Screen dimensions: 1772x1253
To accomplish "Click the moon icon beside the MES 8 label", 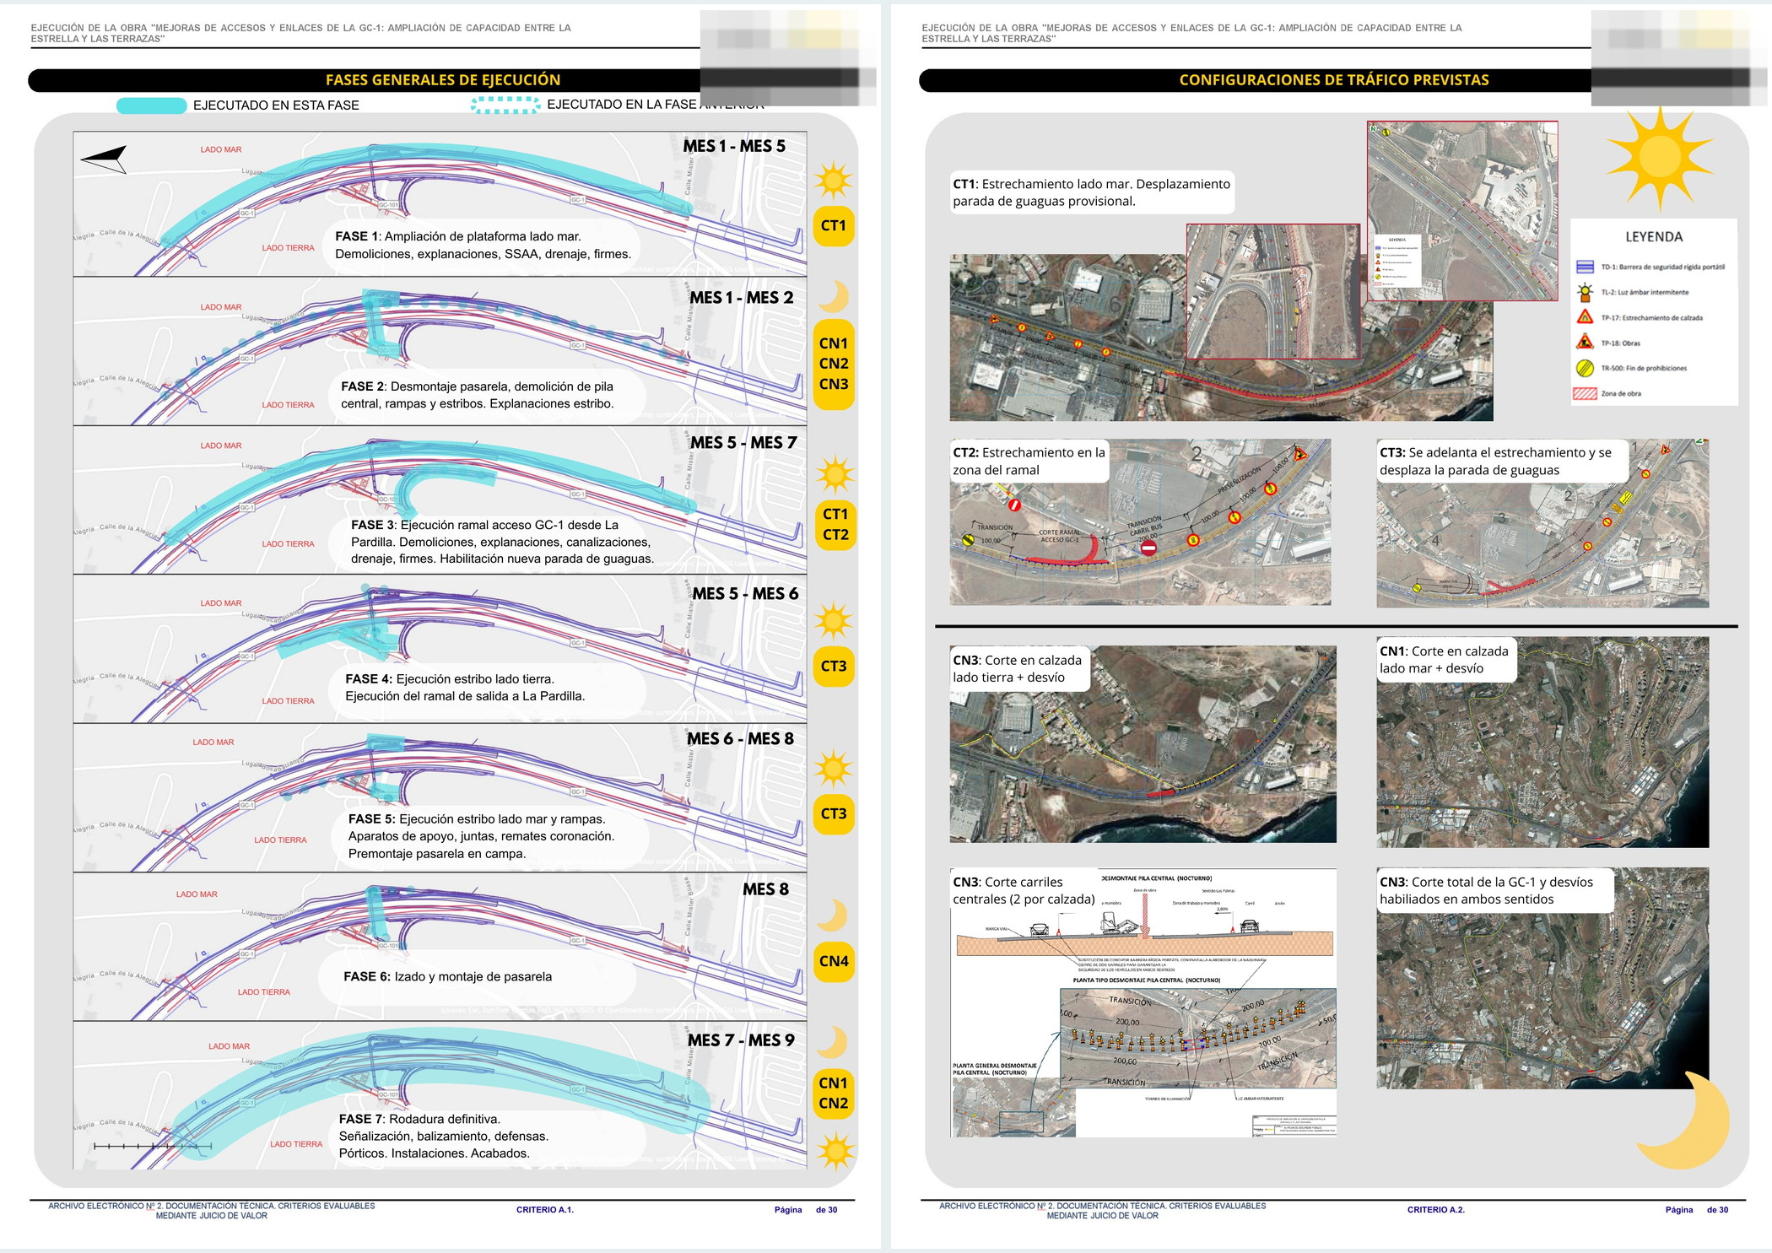I will tap(833, 915).
